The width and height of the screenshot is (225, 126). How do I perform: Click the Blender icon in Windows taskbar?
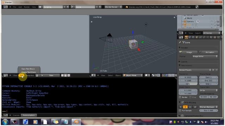pyautogui.click(x=76, y=122)
